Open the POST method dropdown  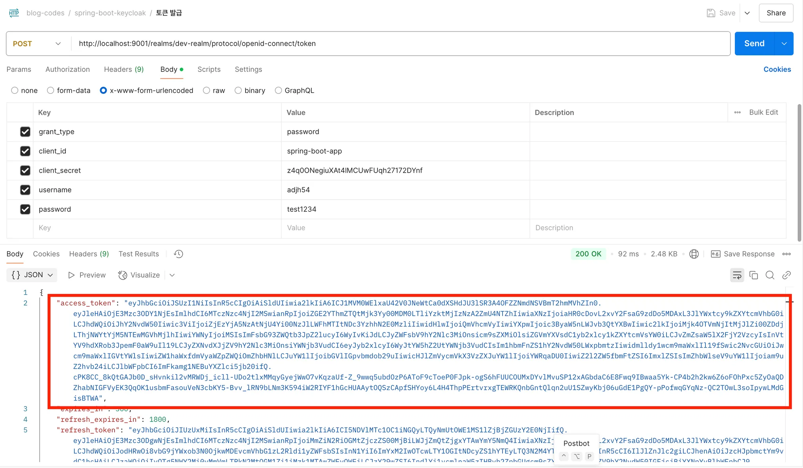(38, 44)
